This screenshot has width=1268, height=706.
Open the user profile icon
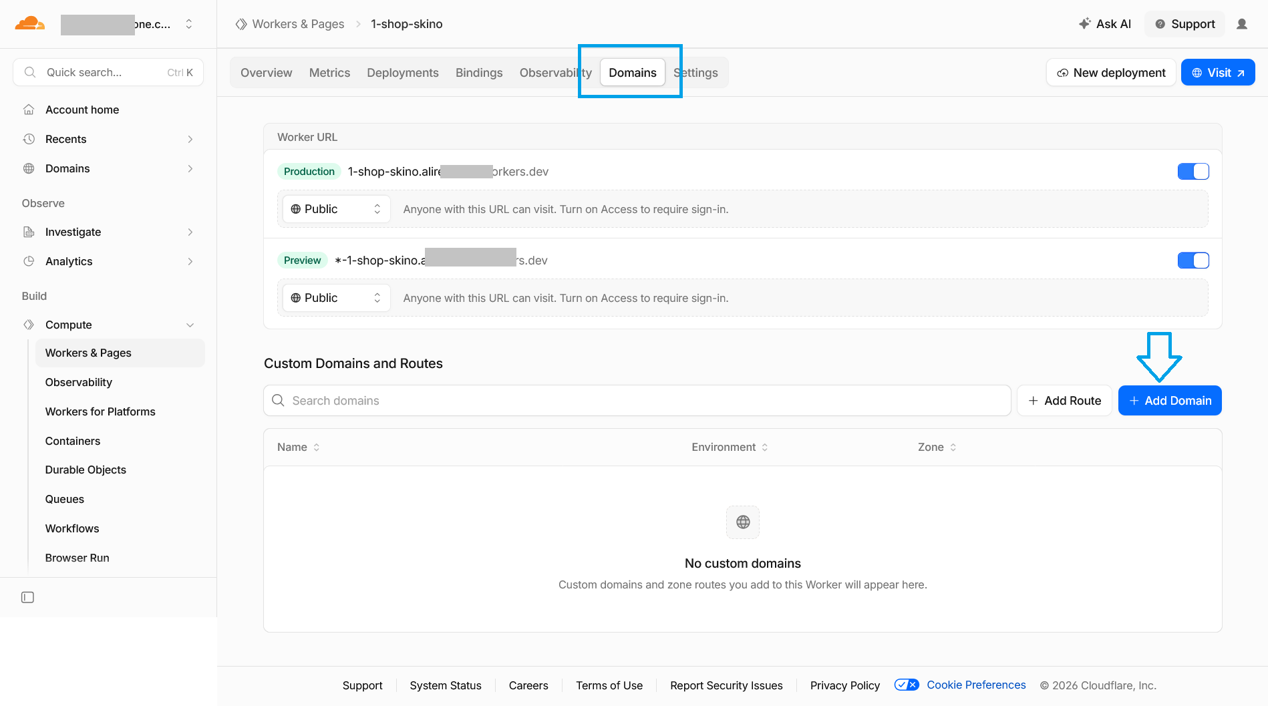(x=1242, y=24)
